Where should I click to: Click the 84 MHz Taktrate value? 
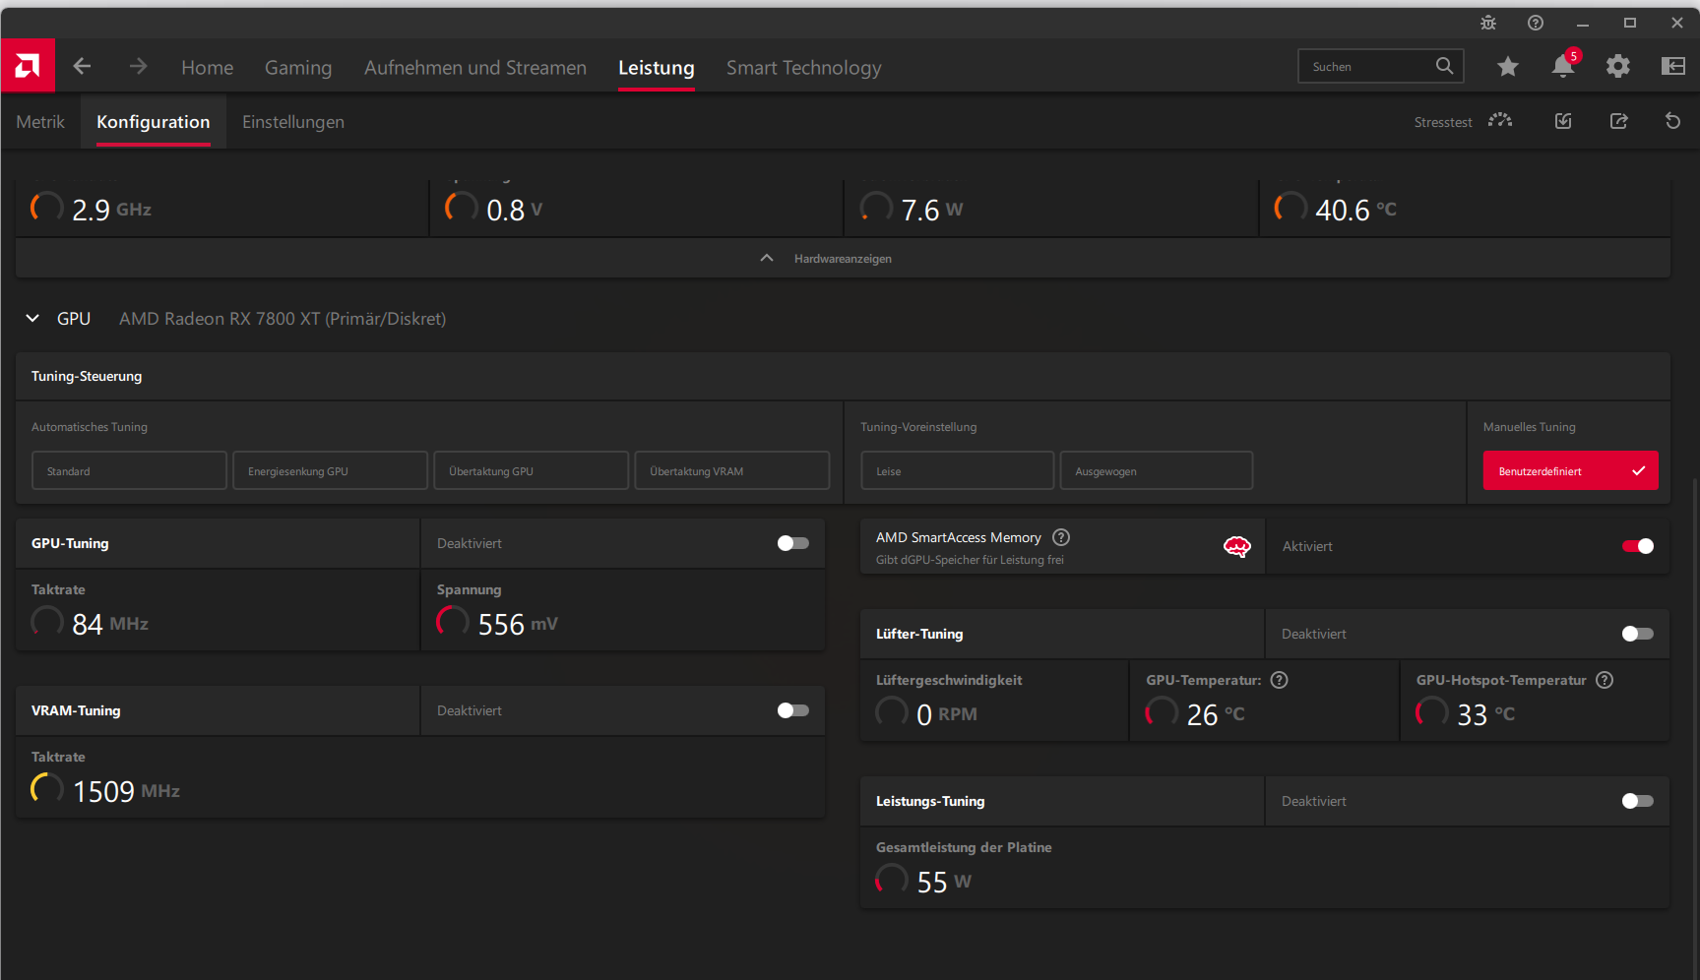[x=110, y=624]
